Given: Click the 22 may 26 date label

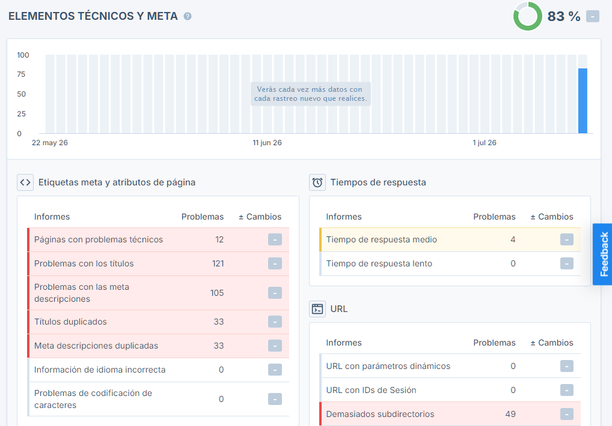Looking at the screenshot, I should [x=49, y=143].
